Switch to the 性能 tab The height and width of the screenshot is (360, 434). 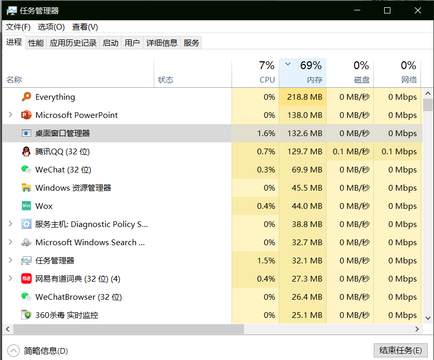coord(36,43)
